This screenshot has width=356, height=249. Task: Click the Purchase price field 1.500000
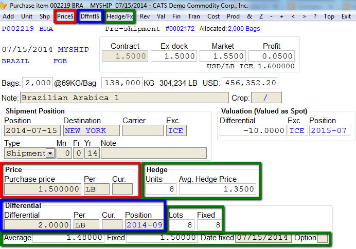click(x=43, y=189)
